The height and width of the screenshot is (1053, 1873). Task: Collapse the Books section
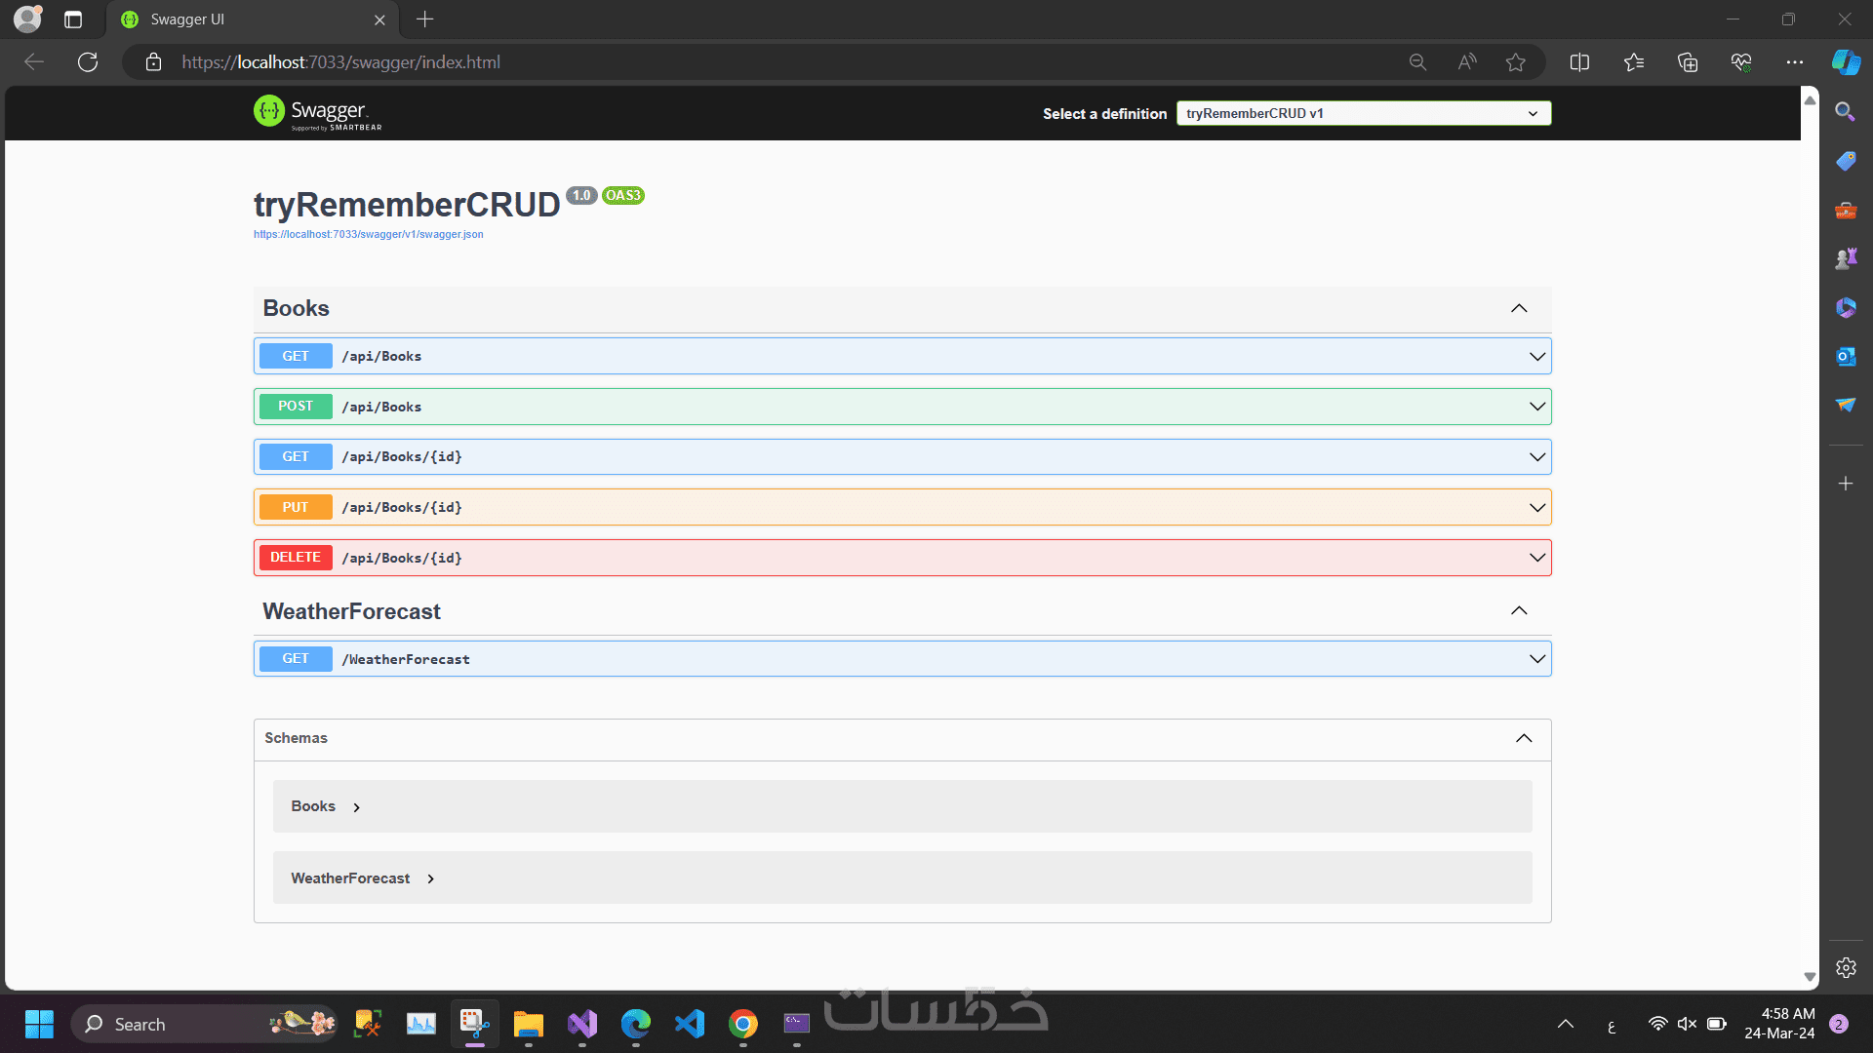click(1519, 308)
